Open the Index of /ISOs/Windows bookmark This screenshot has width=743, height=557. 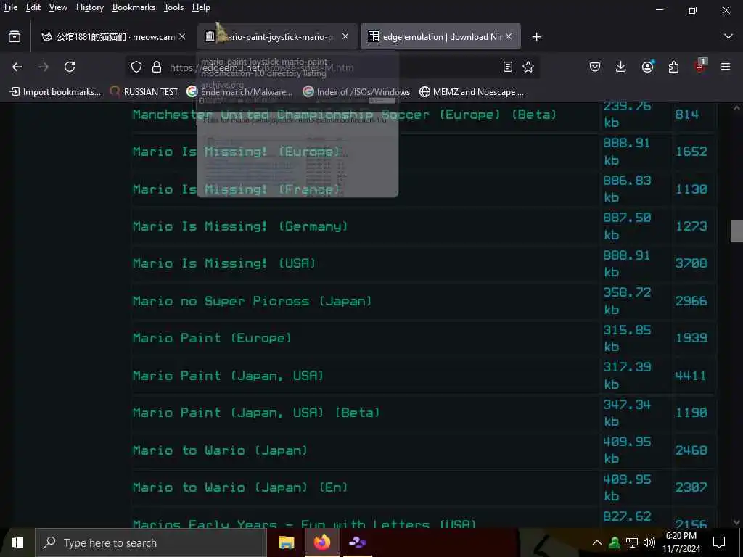point(356,92)
